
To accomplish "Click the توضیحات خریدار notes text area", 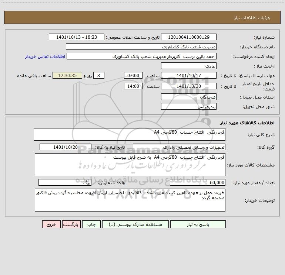I will 130,200.
